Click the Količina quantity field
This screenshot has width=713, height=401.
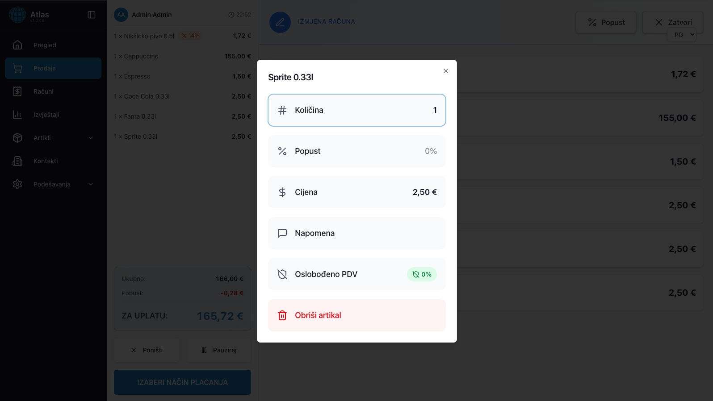pyautogui.click(x=356, y=110)
